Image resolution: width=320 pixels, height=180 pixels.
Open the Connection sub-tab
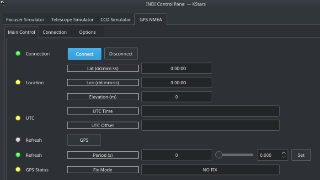click(55, 32)
